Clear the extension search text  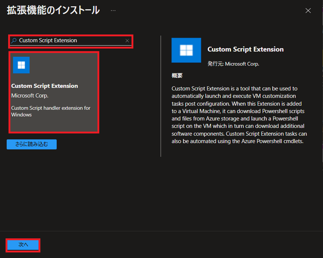127,41
